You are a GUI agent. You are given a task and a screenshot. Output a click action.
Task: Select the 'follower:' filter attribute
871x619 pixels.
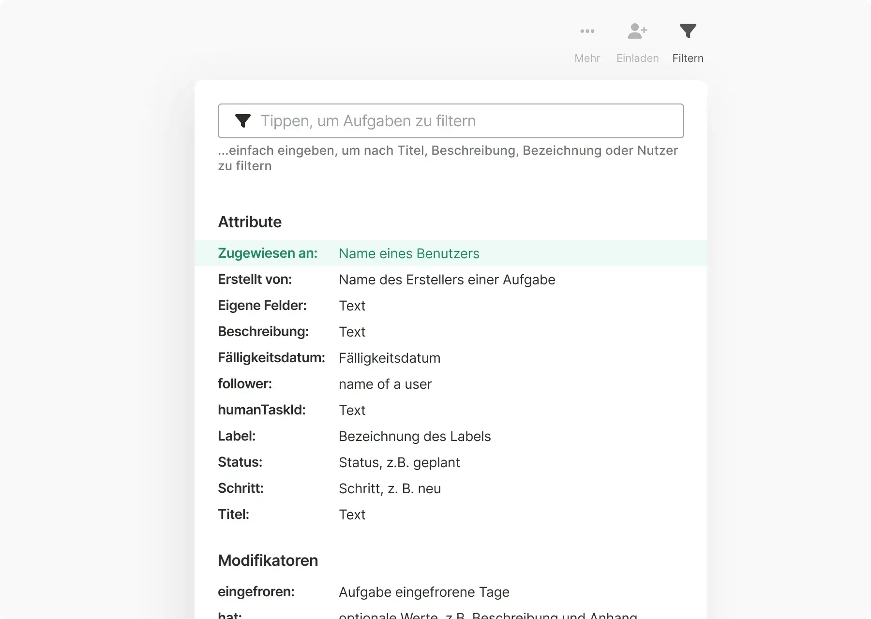[x=244, y=384]
